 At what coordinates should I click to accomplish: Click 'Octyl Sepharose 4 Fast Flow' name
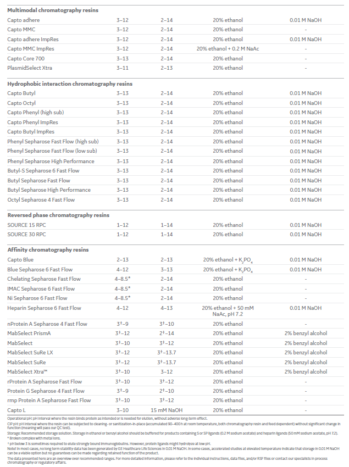(x=41, y=199)
